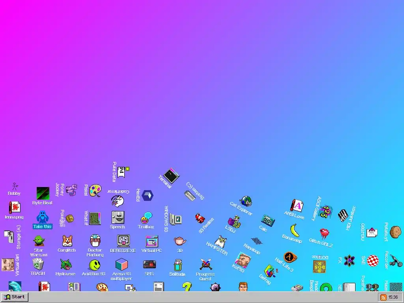
Task: Open the Trollbox chat icon
Action: 146,218
